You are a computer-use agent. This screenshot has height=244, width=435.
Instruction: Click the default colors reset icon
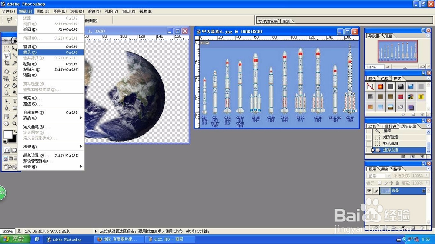(x=5, y=142)
